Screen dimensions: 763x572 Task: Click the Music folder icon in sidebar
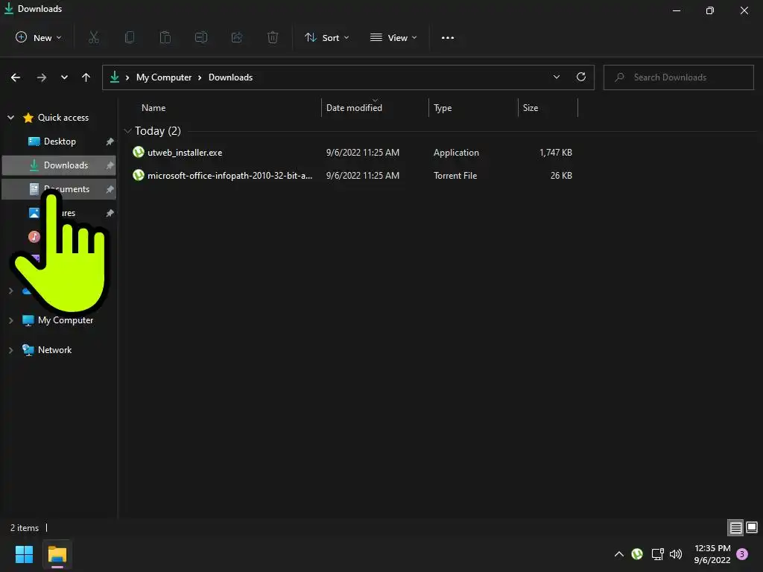click(x=34, y=236)
